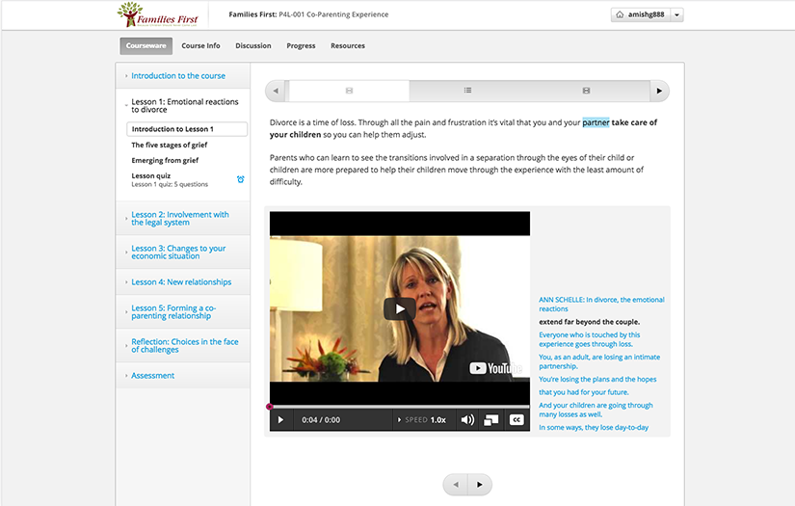The height and width of the screenshot is (506, 795).
Task: Mute the video with the volume icon
Action: pyautogui.click(x=467, y=420)
